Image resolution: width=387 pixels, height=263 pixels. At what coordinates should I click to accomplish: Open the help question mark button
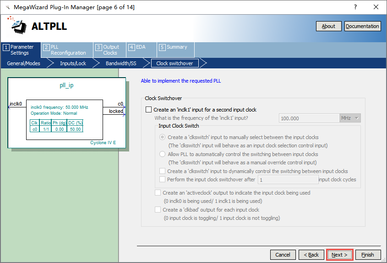click(355, 7)
